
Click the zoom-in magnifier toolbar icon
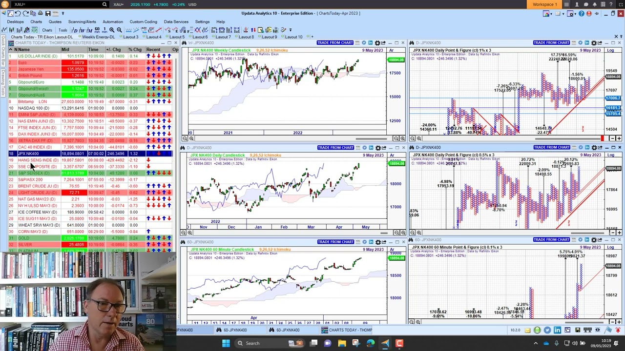pos(112,30)
